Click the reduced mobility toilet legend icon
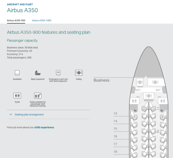173x158 pixels. (x=38, y=95)
